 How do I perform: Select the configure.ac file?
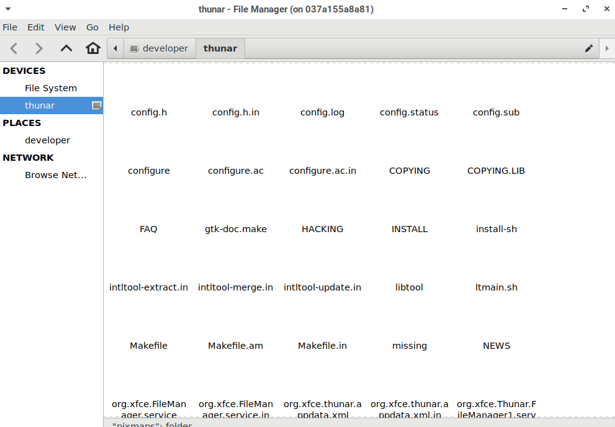point(236,171)
